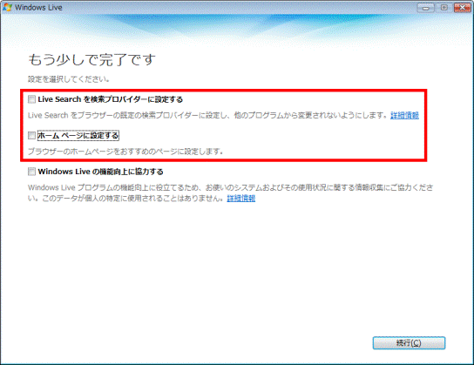Click the 設定を選択してください text
This screenshot has width=474, height=365.
[69, 79]
